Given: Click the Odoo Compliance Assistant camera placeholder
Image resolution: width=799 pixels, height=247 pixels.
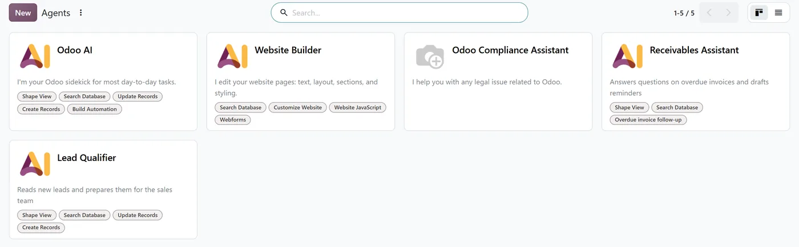Looking at the screenshot, I should coord(430,56).
